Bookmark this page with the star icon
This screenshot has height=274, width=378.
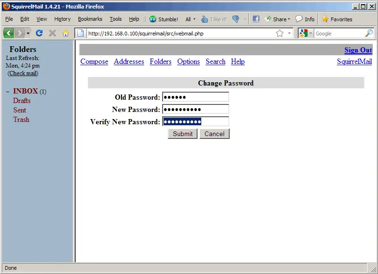(280, 33)
